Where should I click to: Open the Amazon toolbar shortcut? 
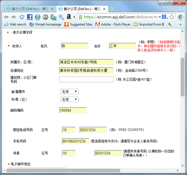69,17
